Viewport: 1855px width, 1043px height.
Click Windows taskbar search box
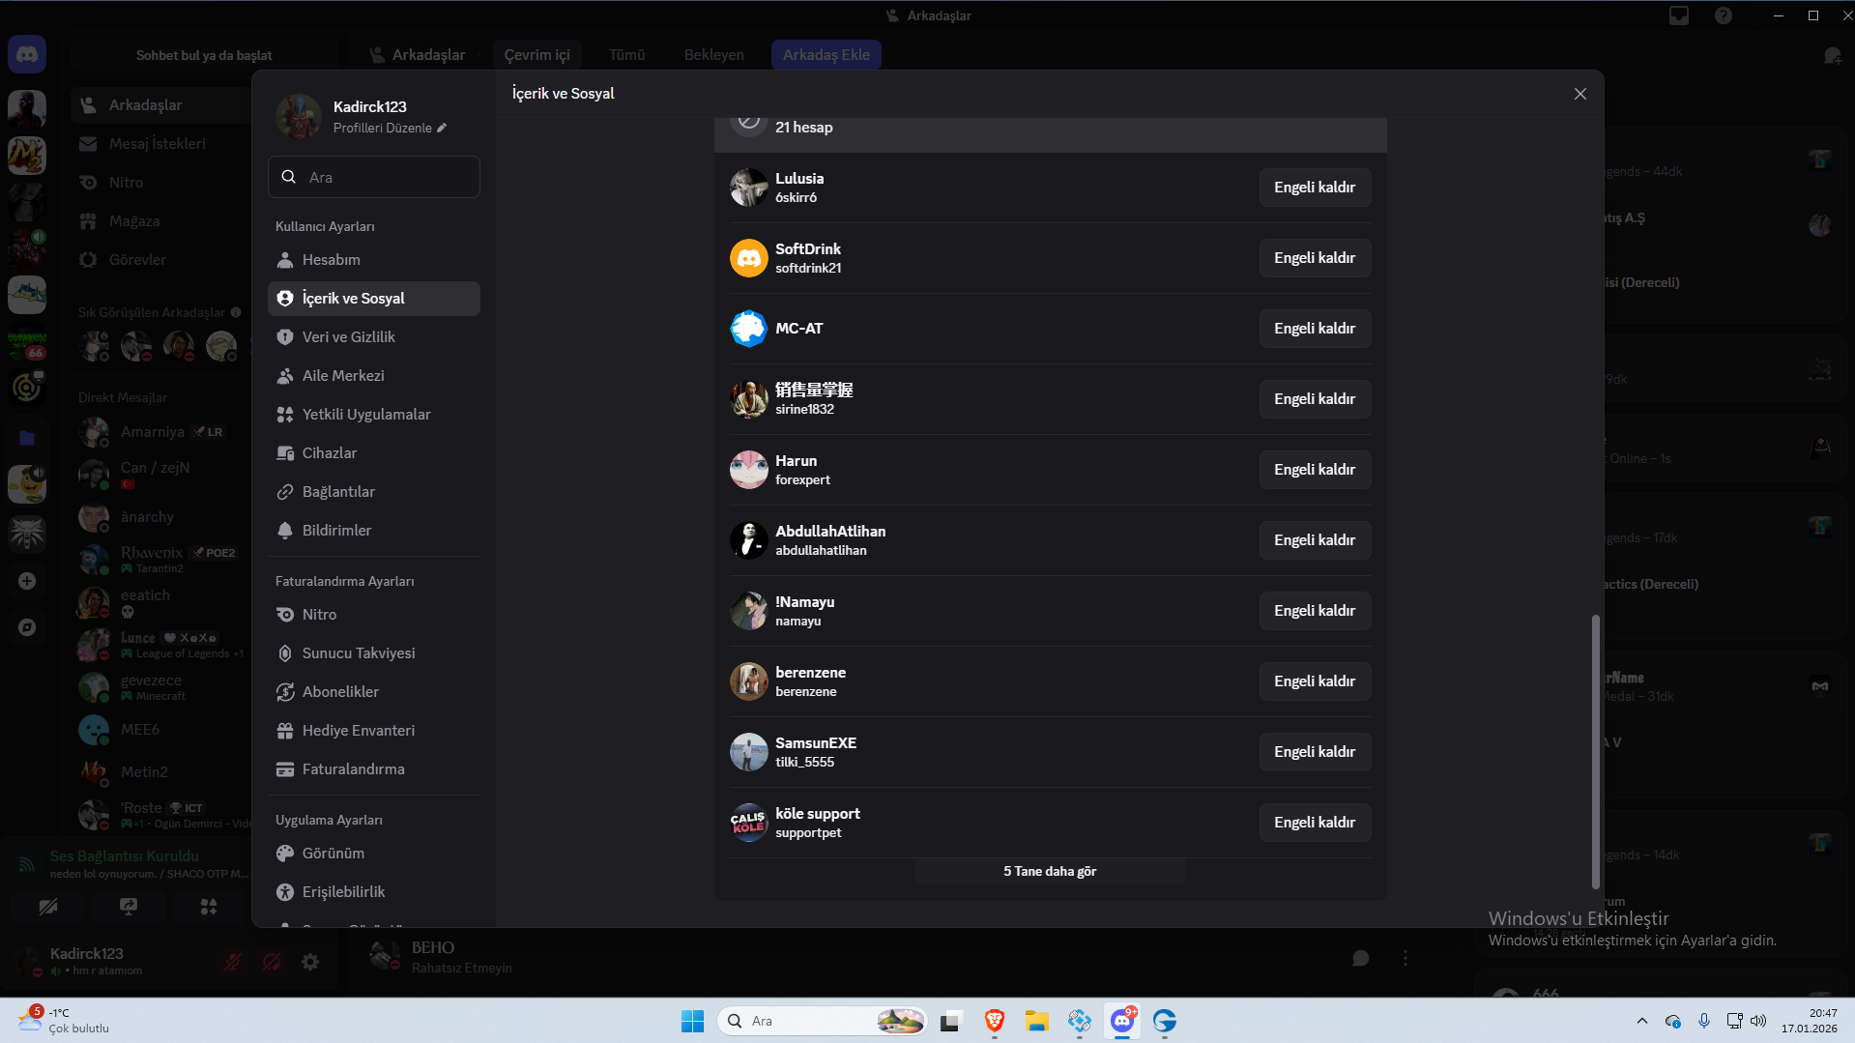[822, 1021]
